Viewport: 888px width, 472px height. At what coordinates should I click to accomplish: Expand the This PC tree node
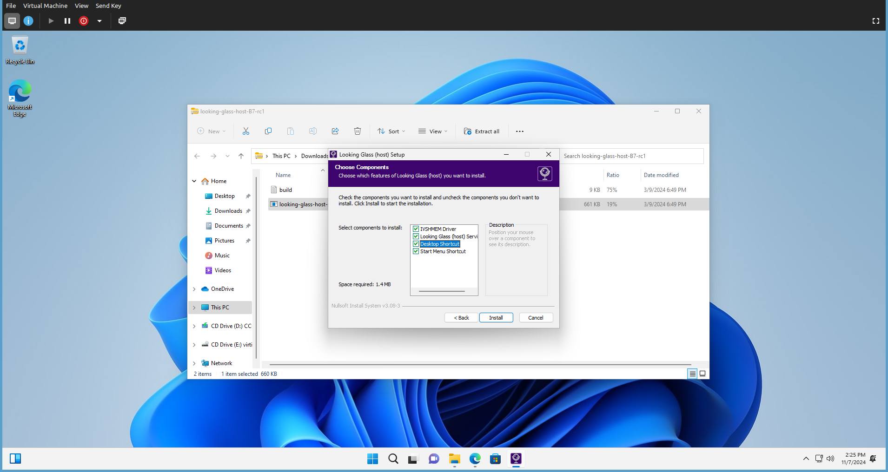click(194, 308)
